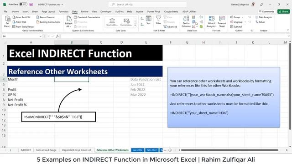Open the Feb 2022 sheet tab

point(151,150)
